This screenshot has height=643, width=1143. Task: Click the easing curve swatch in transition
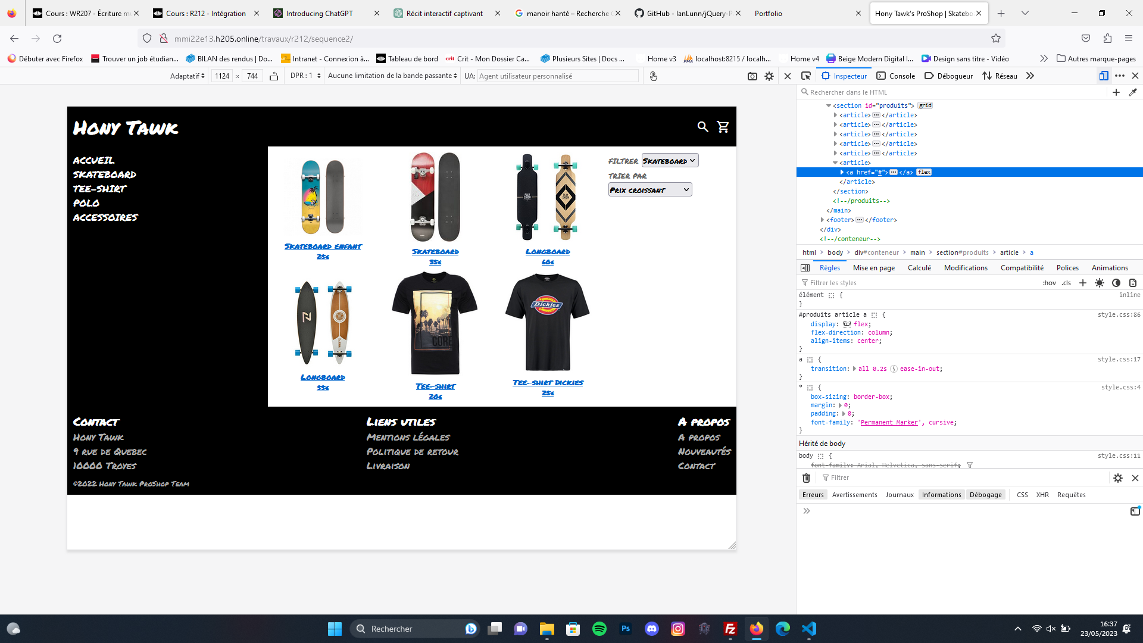click(x=894, y=369)
